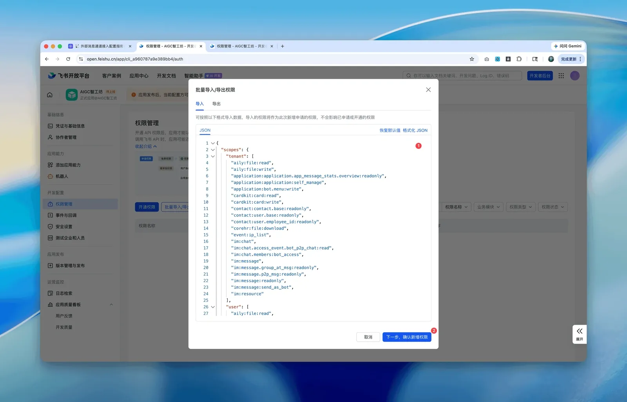The image size is (627, 402).
Task: Open the 权限状态 filter dropdown
Action: point(553,207)
